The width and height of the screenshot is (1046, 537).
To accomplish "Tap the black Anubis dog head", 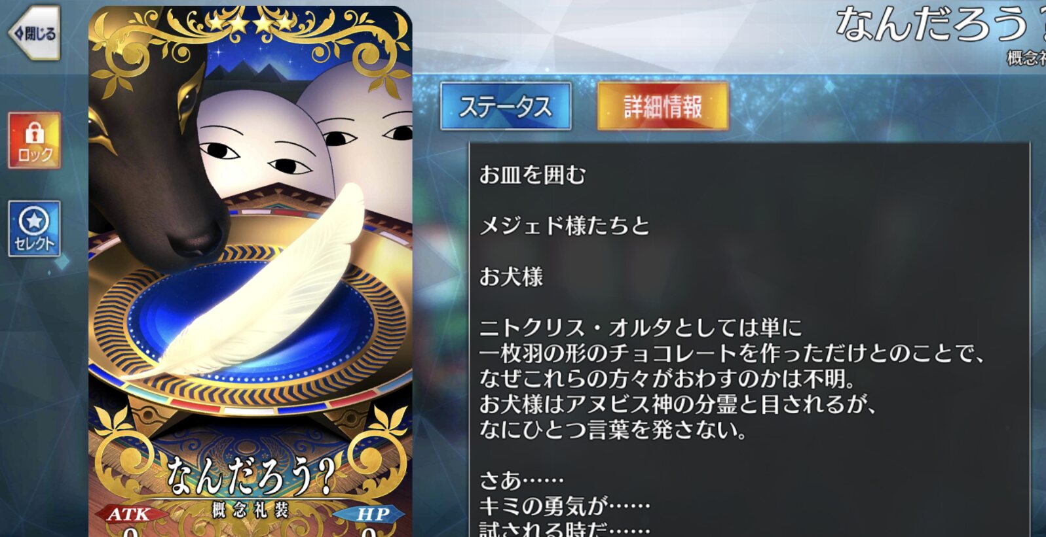I will point(157,150).
